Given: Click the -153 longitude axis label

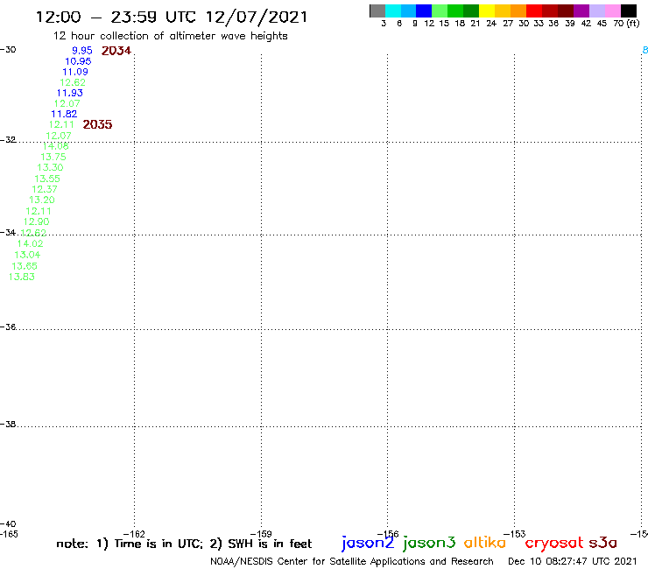Looking at the screenshot, I should [515, 534].
